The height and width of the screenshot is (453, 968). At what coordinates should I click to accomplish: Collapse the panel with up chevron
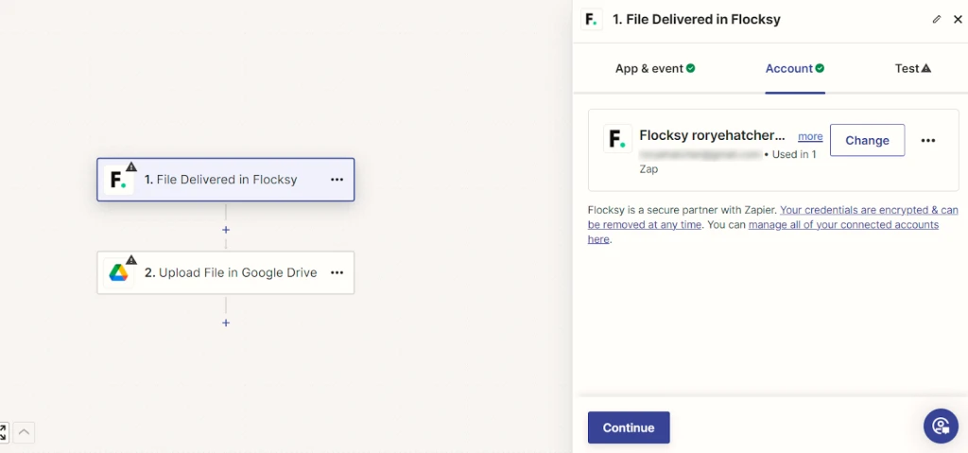(x=24, y=432)
